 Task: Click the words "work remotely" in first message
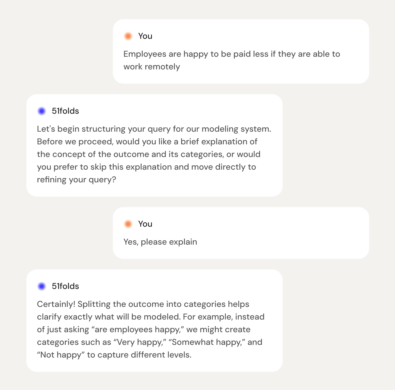tap(152, 67)
